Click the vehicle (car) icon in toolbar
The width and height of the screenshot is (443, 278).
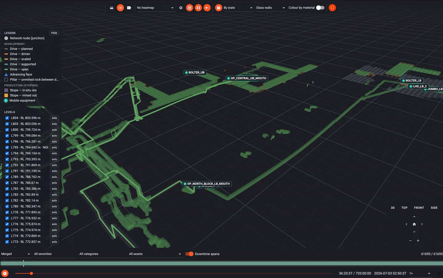tap(112, 8)
